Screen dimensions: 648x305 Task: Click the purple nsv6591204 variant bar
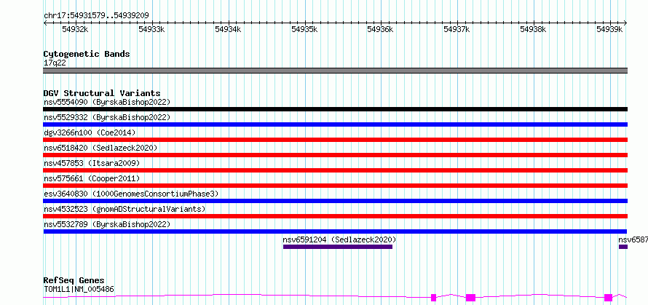click(x=338, y=247)
